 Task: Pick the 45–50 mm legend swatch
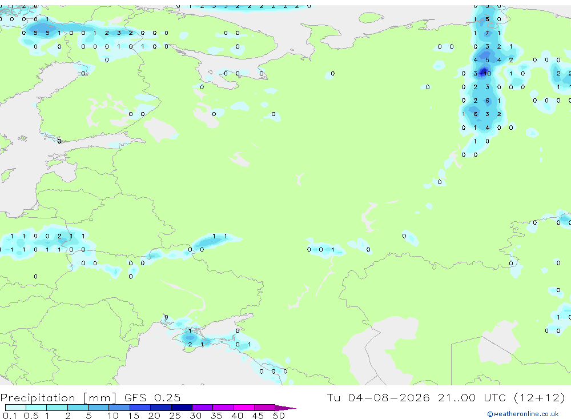click(x=265, y=408)
